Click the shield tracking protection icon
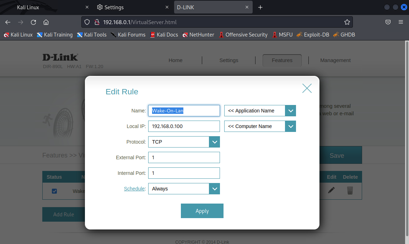Screen dimensions: 409x244 87,22
